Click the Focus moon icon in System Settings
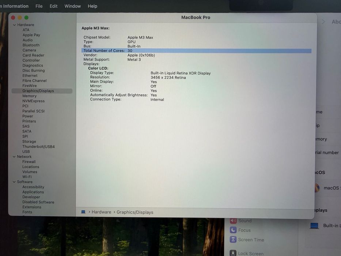This screenshot has width=341, height=256. click(x=233, y=230)
